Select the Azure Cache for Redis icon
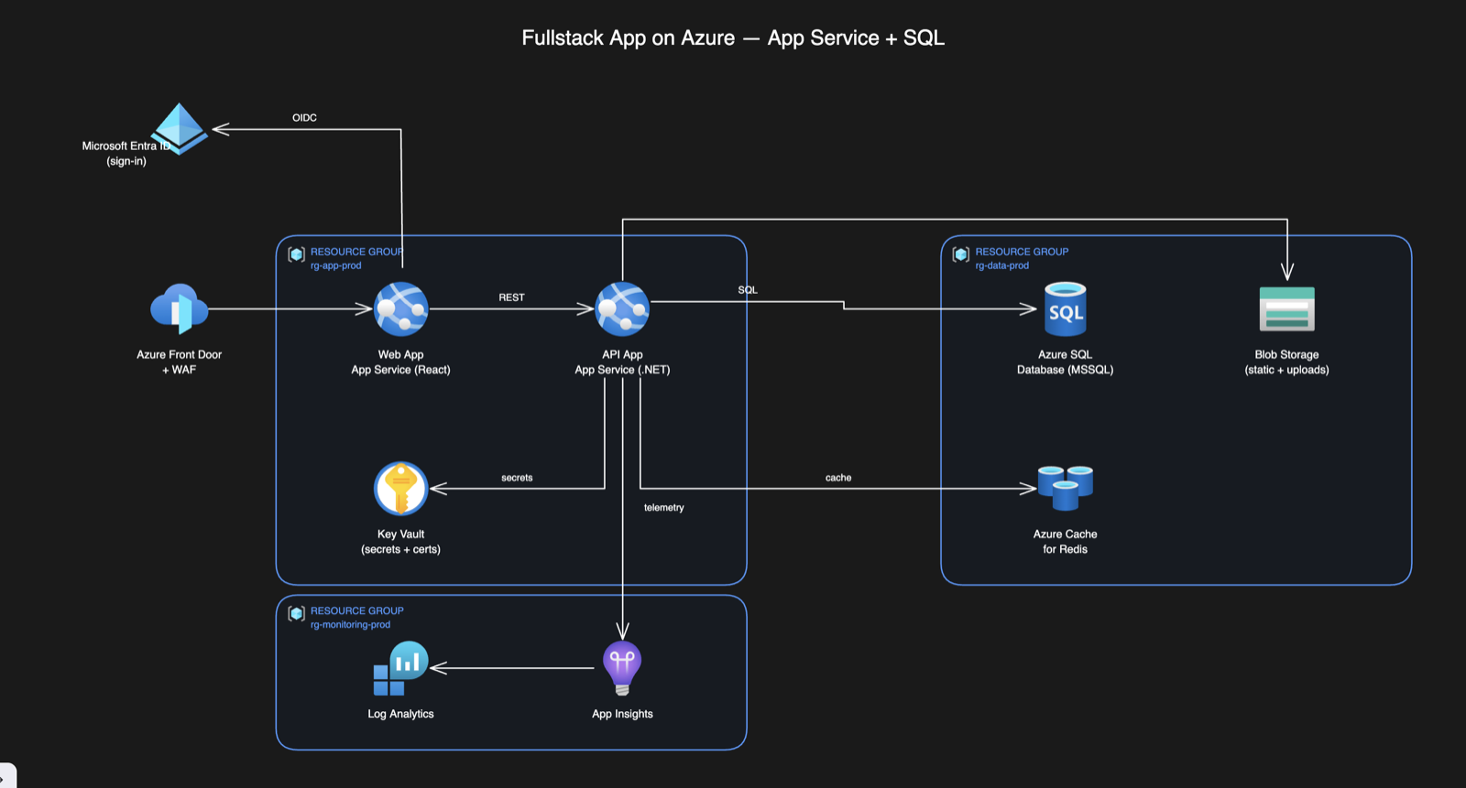 [x=1066, y=488]
